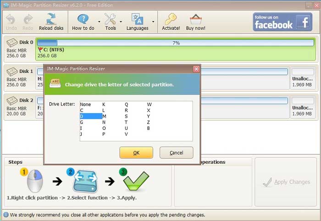Reload disks from the toolbar
This screenshot has height=221, width=321.
[x=51, y=22]
